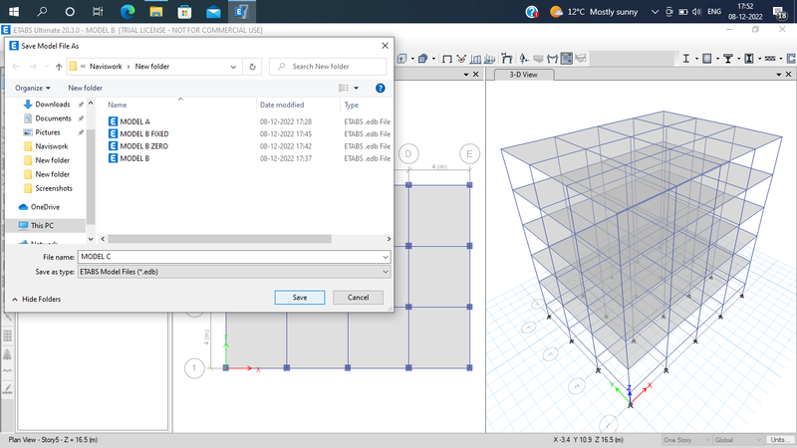The height and width of the screenshot is (448, 797).
Task: Open Microsoft Edge from the taskbar
Action: (x=128, y=11)
